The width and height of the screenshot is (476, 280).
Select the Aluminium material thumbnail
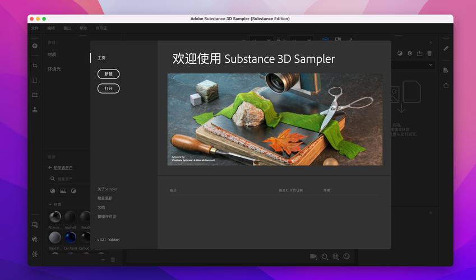(x=55, y=217)
